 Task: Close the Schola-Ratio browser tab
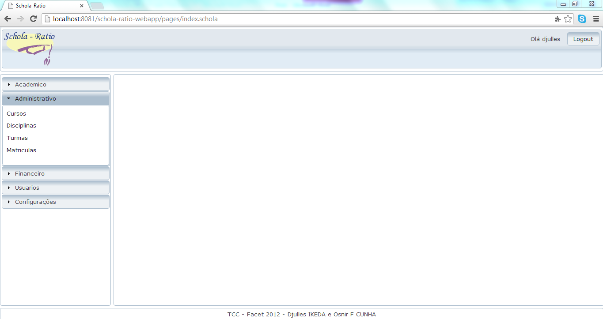(x=82, y=6)
